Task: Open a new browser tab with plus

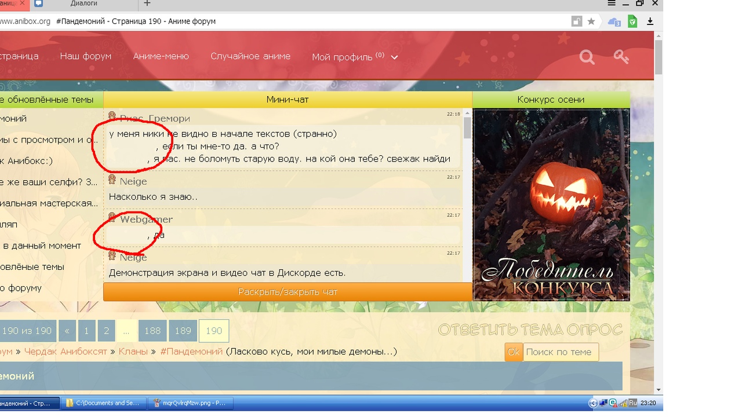Action: coord(147,3)
